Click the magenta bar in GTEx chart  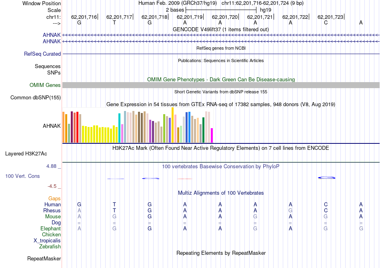coord(212,135)
